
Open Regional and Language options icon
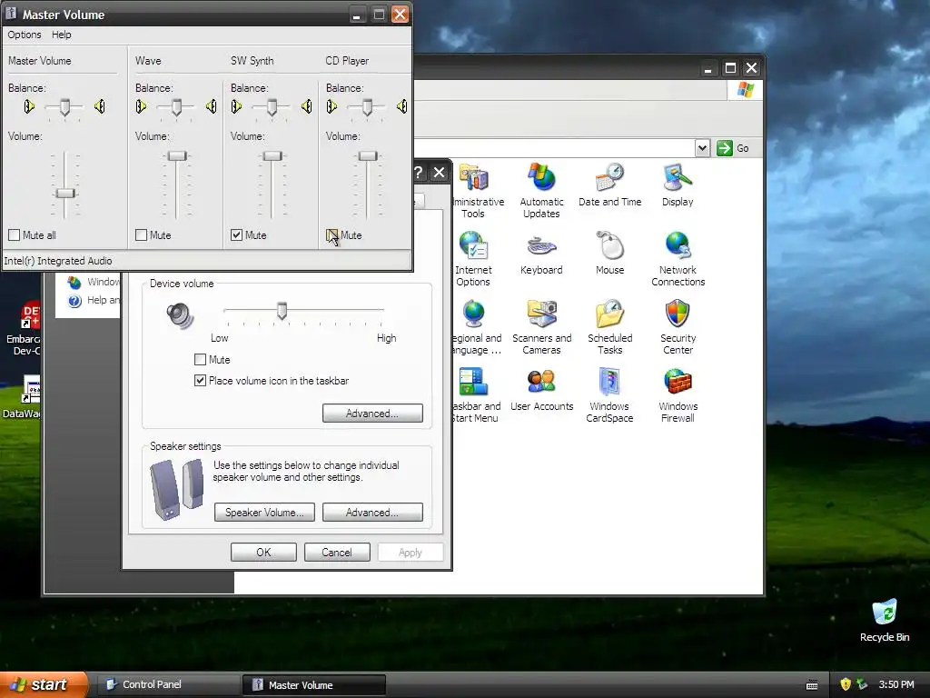pyautogui.click(x=474, y=314)
